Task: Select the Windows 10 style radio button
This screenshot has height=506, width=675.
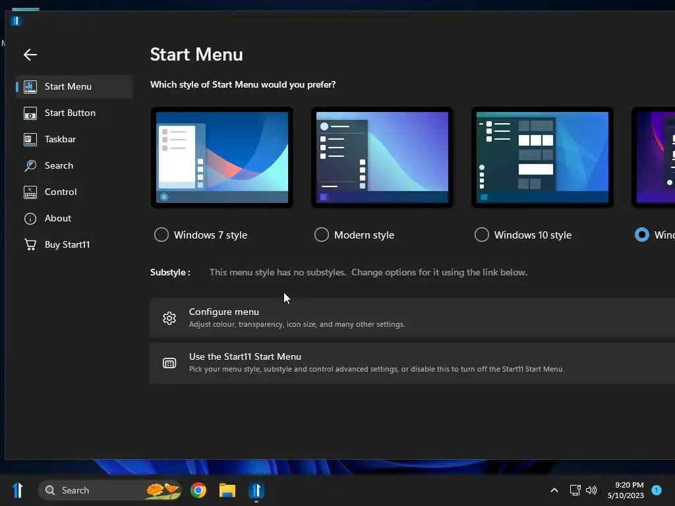Action: point(482,235)
